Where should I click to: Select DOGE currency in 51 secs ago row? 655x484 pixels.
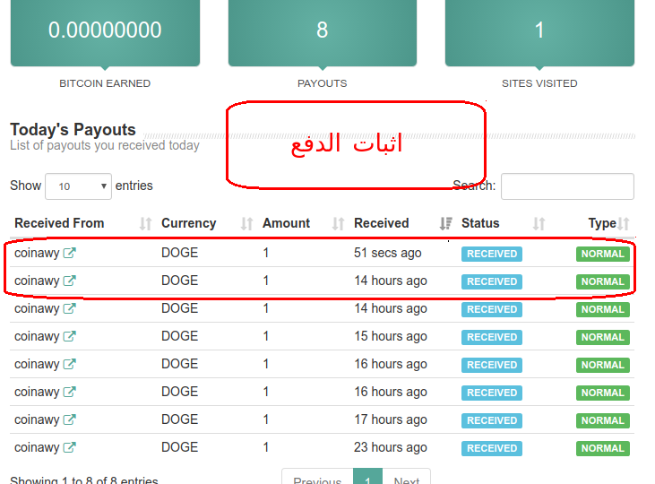tap(179, 253)
